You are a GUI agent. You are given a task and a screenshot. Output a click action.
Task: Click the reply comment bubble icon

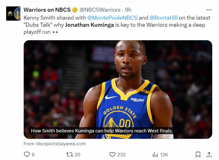27,154
